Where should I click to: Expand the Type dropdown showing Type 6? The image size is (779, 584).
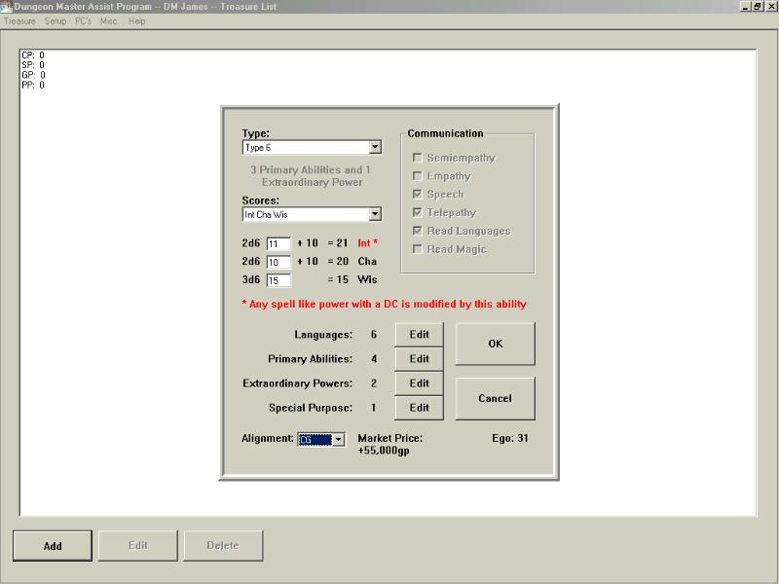coord(375,147)
